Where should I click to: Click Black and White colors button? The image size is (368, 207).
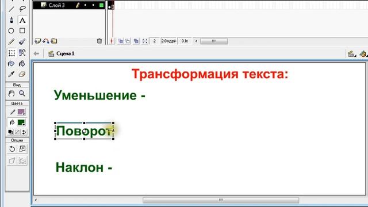(10, 132)
